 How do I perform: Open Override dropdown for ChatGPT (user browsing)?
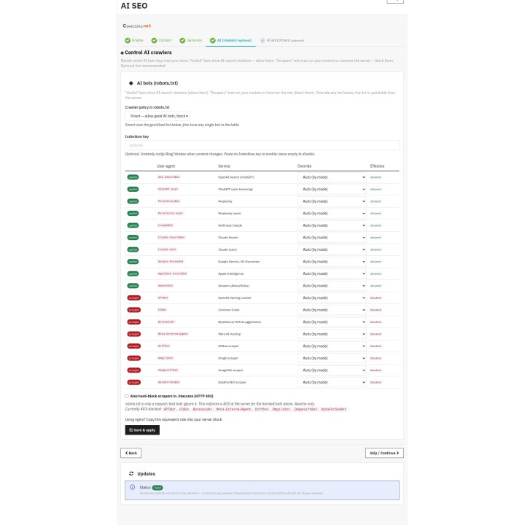coord(332,189)
